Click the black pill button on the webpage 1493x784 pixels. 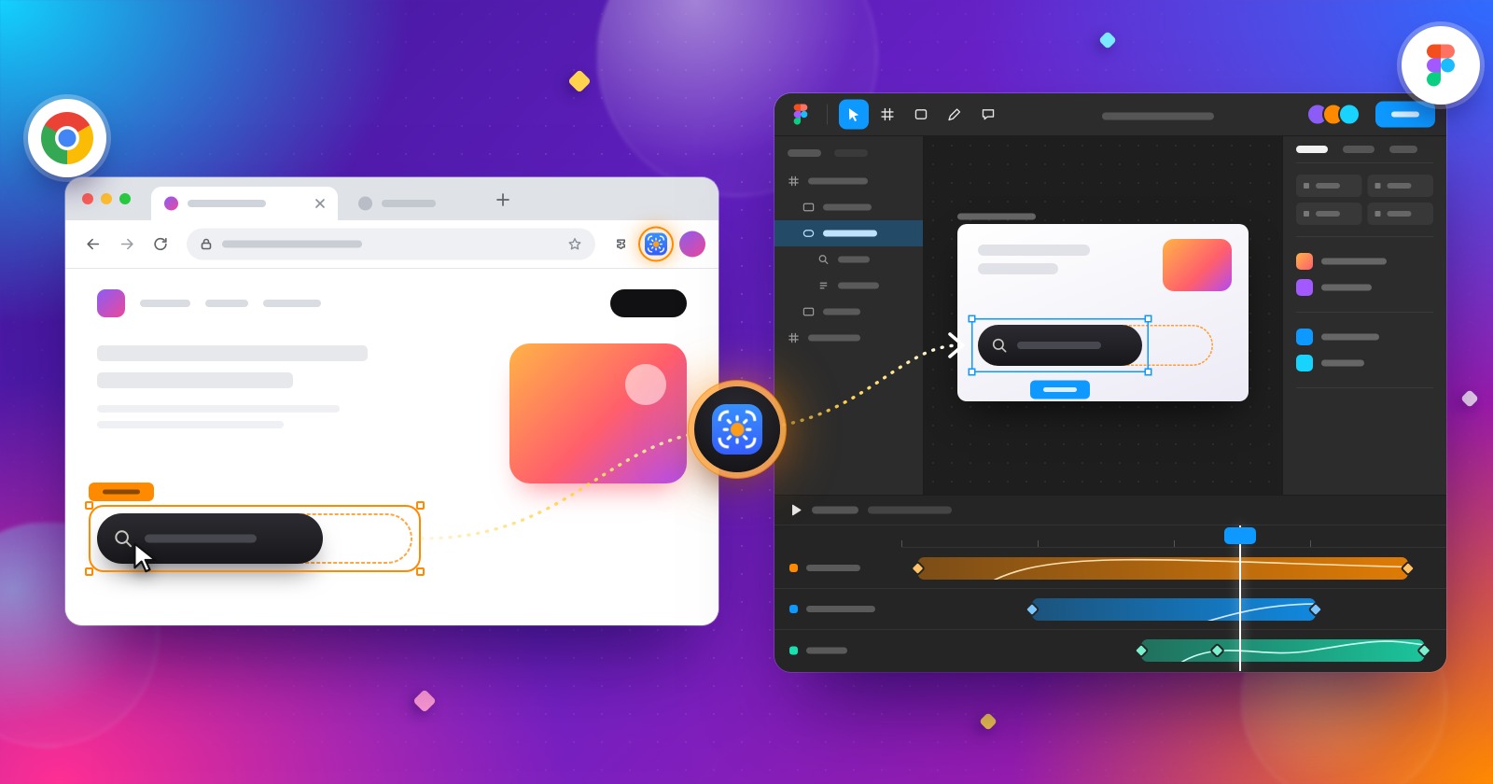point(649,303)
